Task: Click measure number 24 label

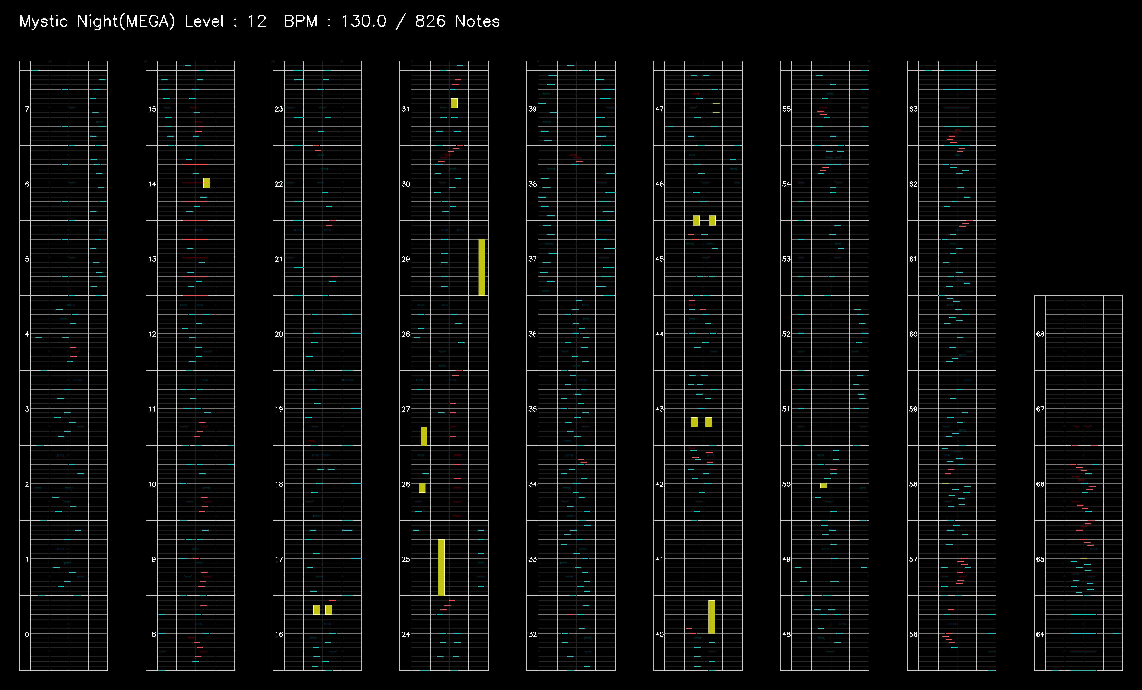Action: pyautogui.click(x=406, y=634)
